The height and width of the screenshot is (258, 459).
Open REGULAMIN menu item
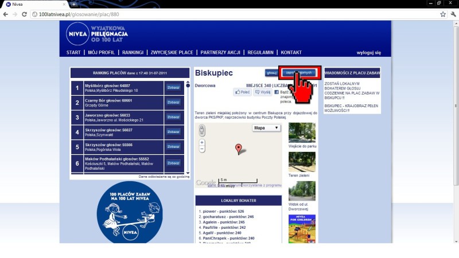click(260, 53)
